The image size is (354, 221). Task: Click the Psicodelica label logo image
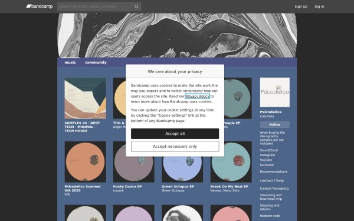pyautogui.click(x=275, y=93)
